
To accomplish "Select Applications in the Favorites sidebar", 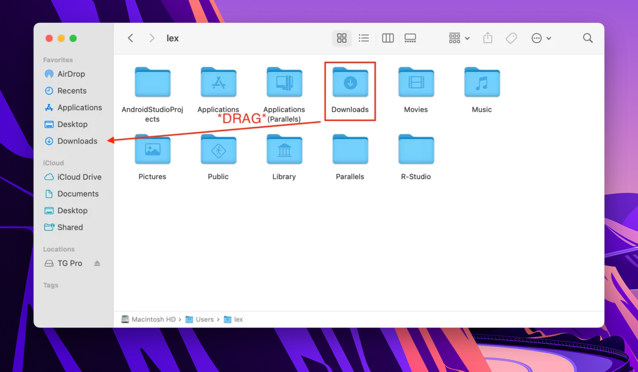I will 72,107.
